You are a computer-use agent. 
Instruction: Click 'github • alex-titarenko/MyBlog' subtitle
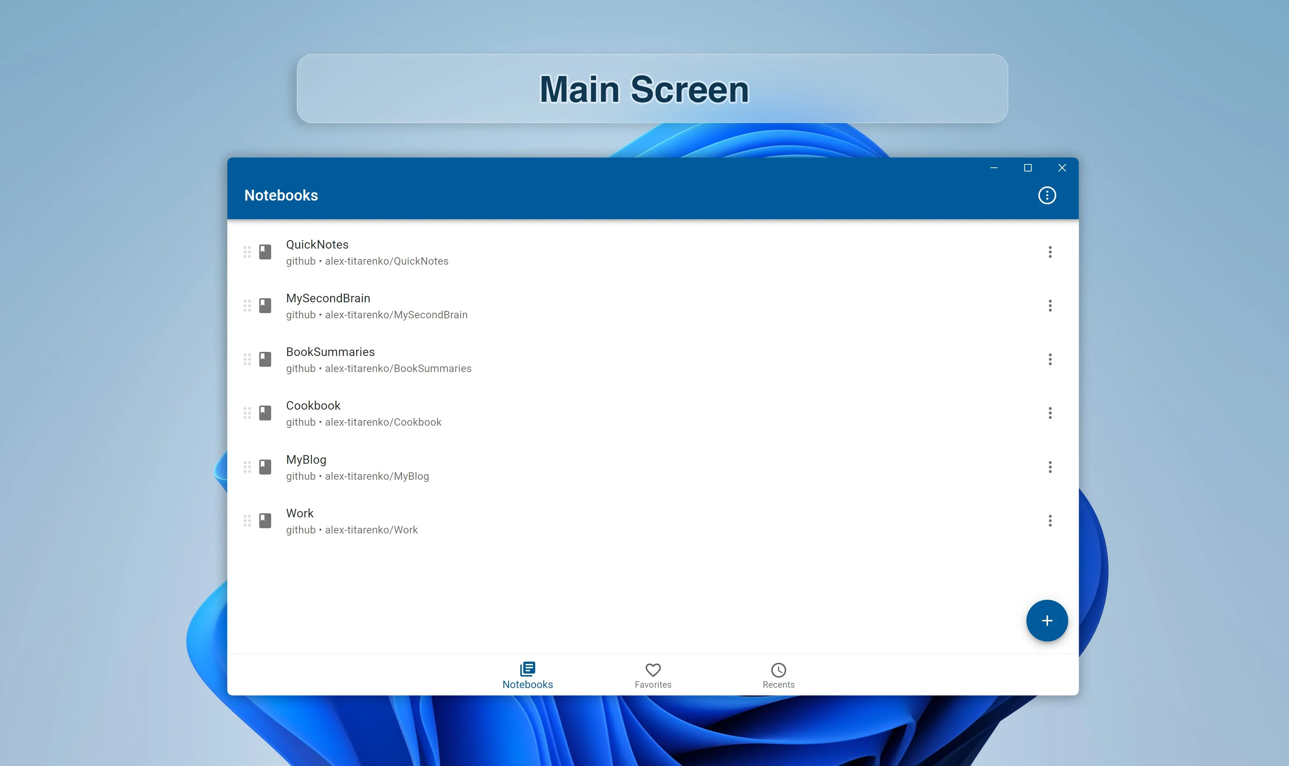(x=357, y=476)
